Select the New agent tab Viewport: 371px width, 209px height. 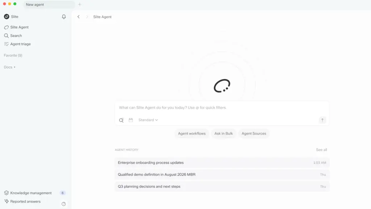click(x=49, y=4)
